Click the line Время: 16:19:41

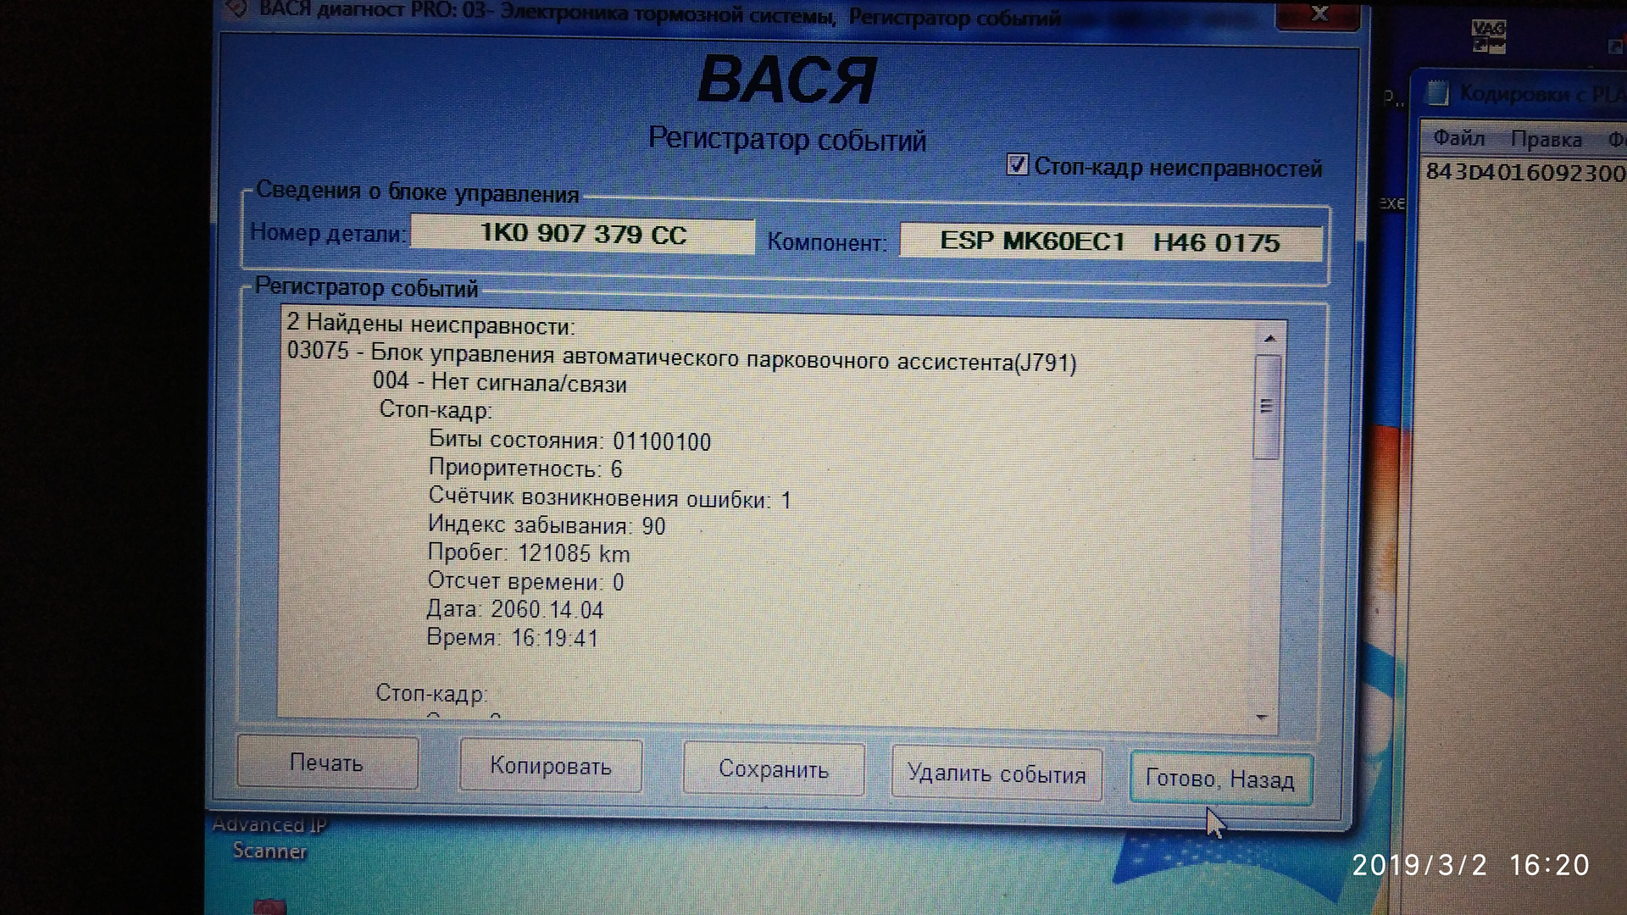513,637
